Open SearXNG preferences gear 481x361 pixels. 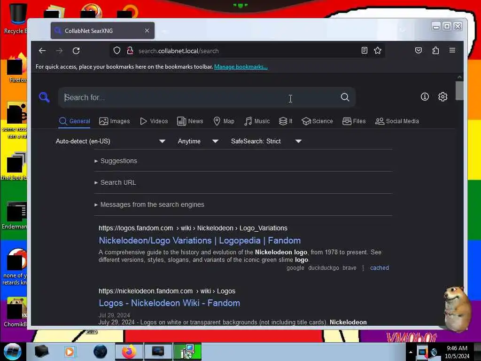click(x=442, y=97)
